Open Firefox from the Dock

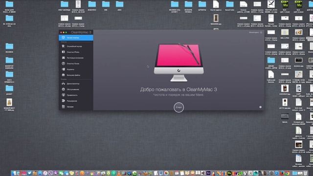[x=282, y=173]
